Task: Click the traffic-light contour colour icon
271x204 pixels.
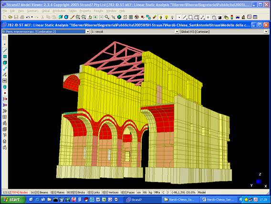Action: 232,17
